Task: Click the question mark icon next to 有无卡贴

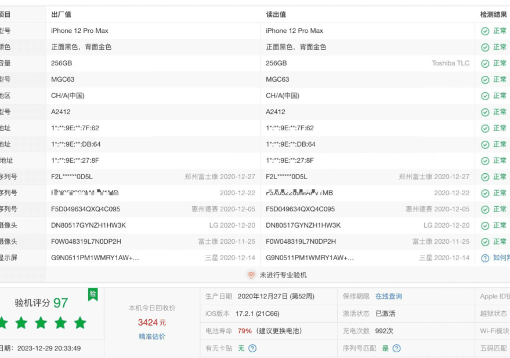Action: click(252, 348)
